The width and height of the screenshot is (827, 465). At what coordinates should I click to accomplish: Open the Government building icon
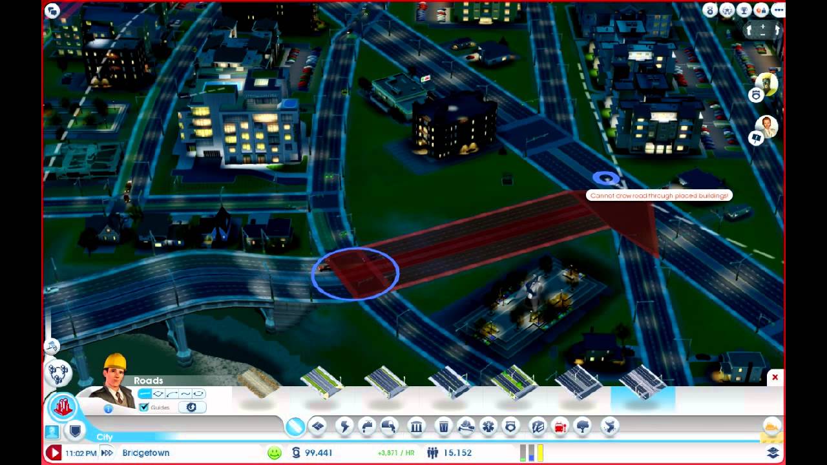pyautogui.click(x=417, y=426)
